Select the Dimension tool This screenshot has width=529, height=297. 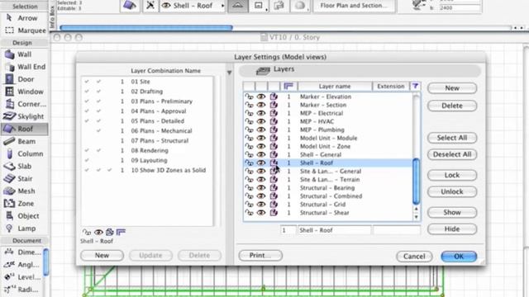tap(22, 252)
